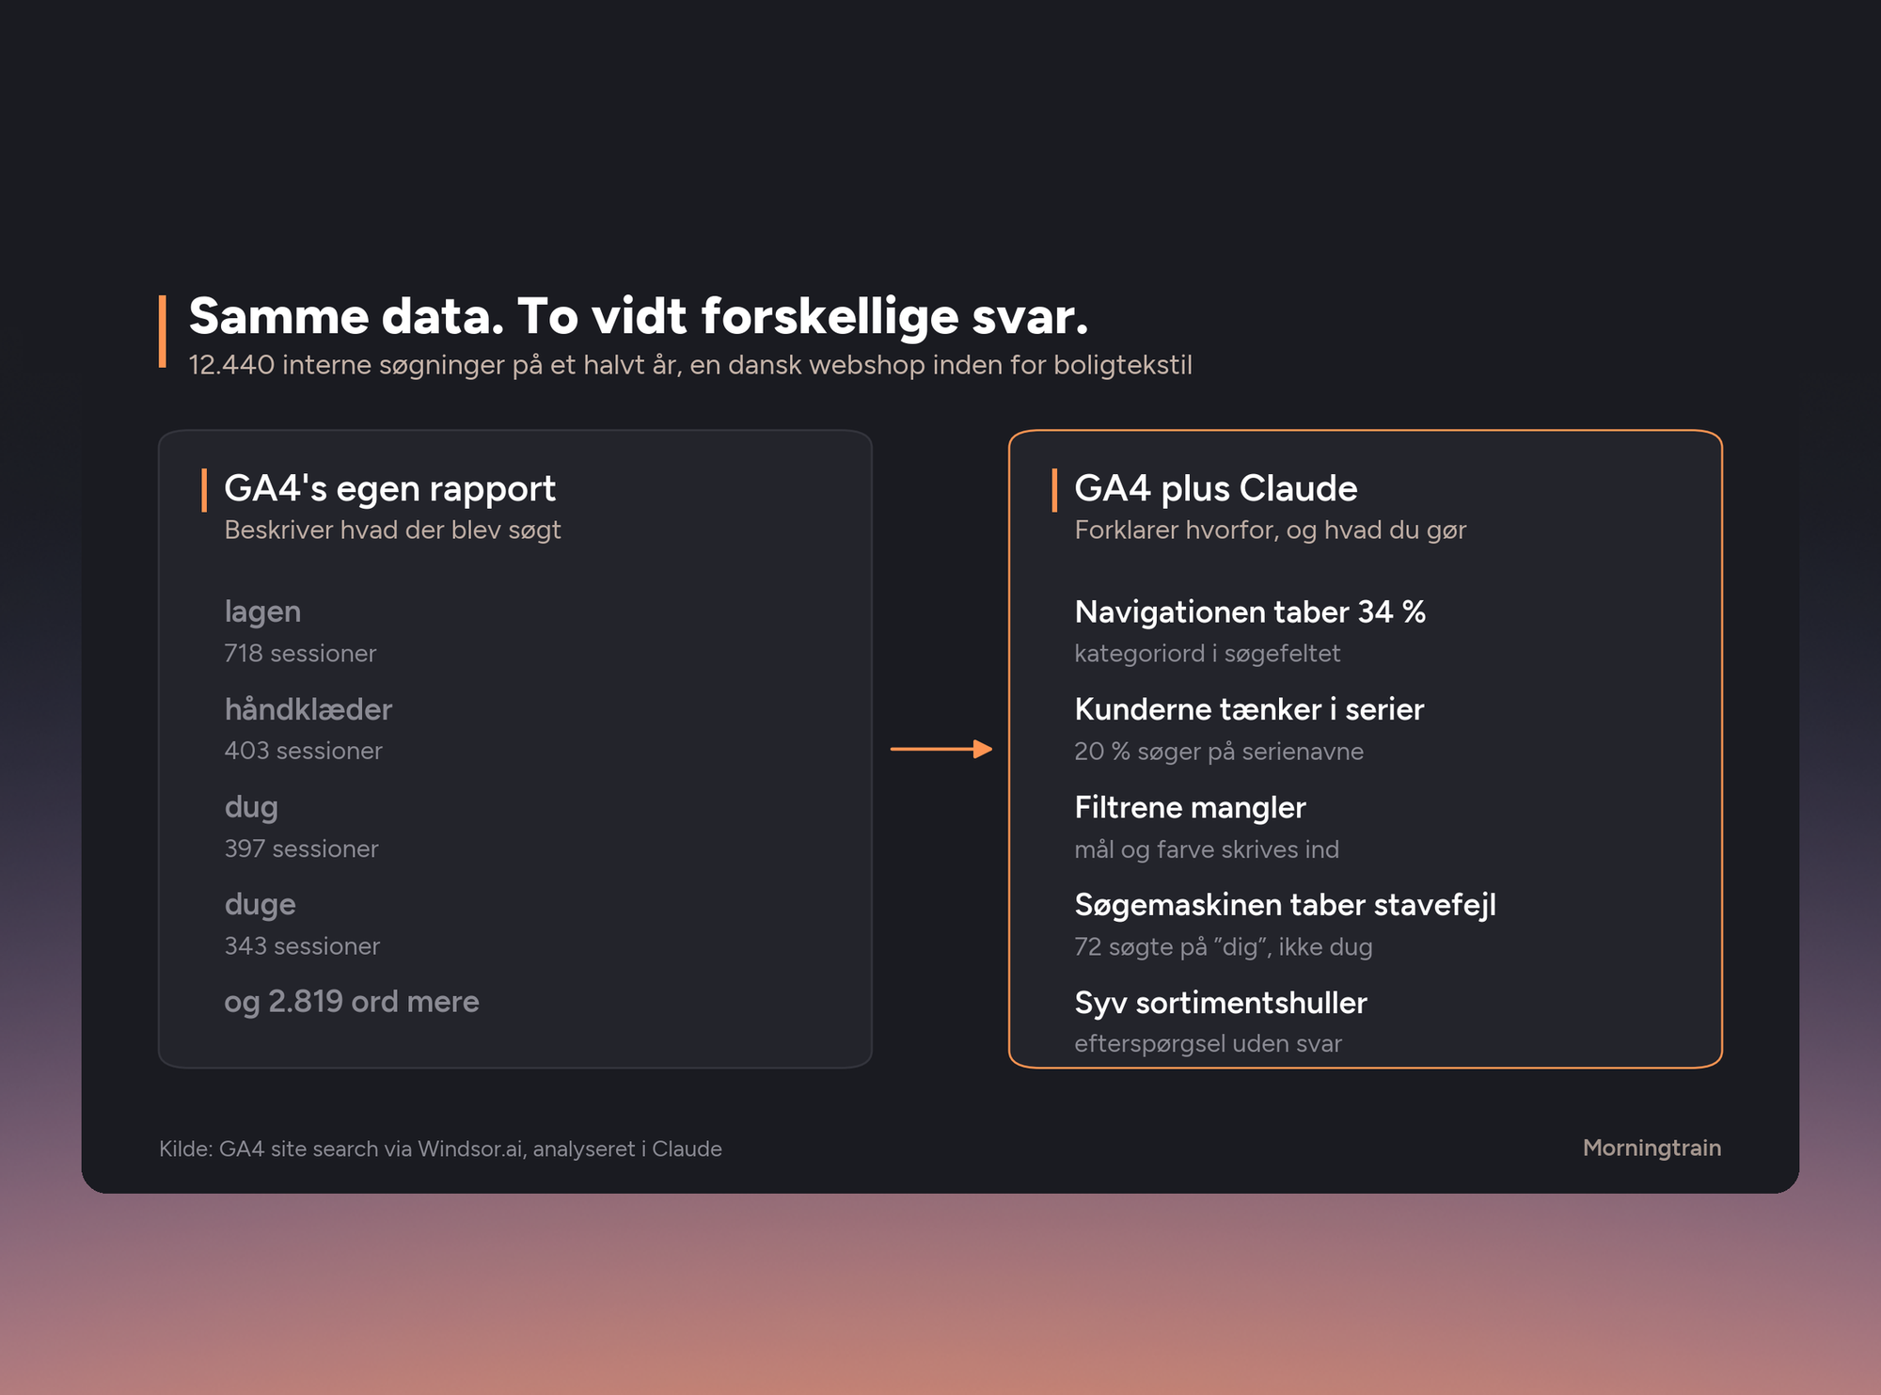
Task: Open the GA4's egen rapport panel title
Action: 390,489
